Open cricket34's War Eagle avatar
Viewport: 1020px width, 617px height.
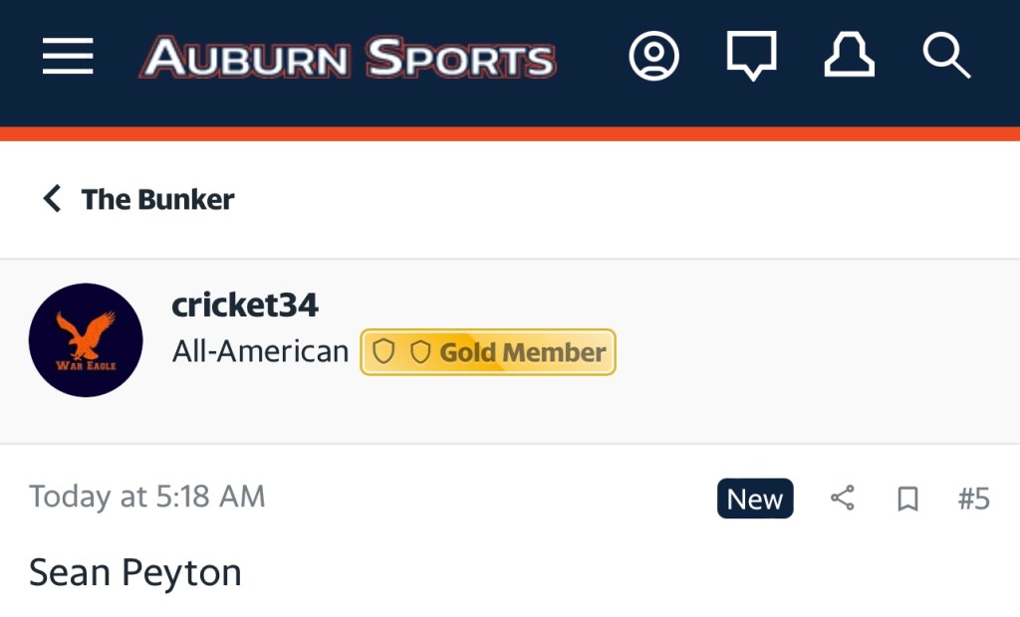[x=86, y=340]
